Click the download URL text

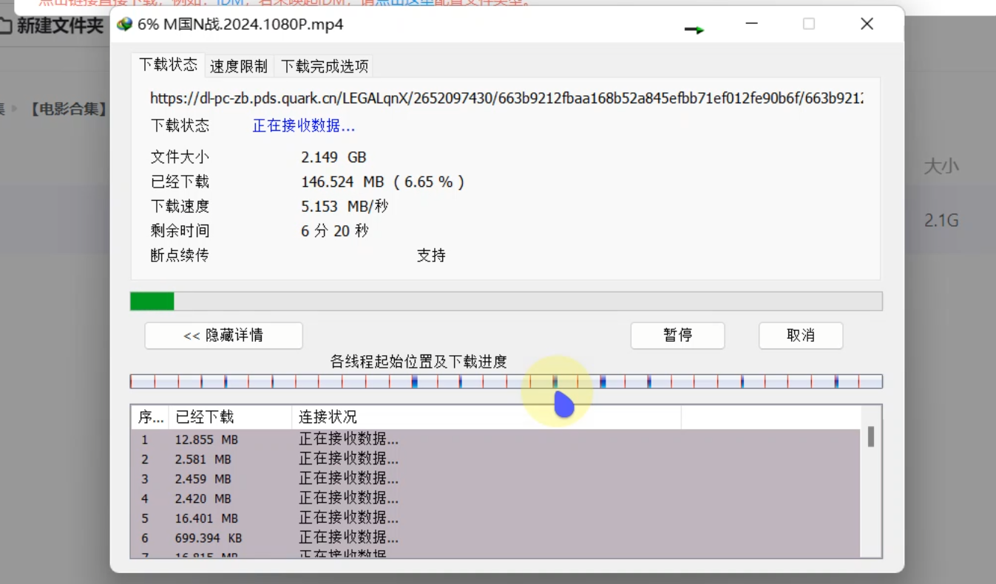[x=507, y=98]
